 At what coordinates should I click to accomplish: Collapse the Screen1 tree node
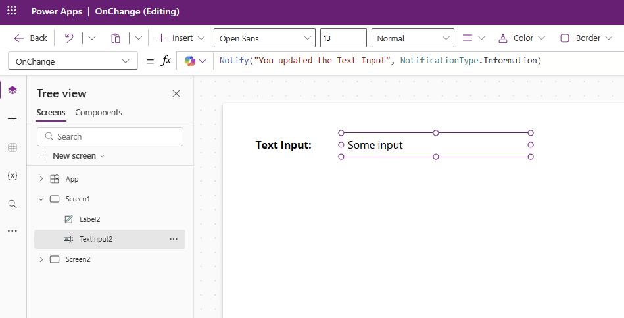point(41,199)
